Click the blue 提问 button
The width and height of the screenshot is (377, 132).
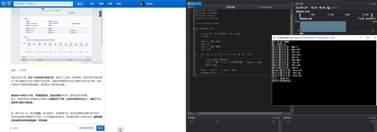point(80,4)
